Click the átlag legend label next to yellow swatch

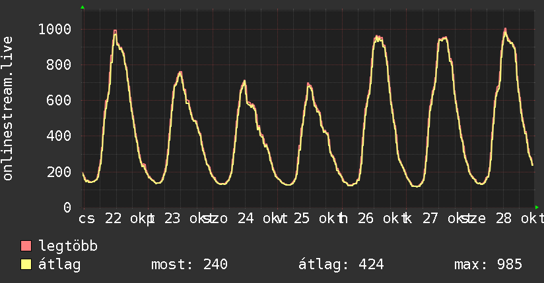click(x=59, y=265)
